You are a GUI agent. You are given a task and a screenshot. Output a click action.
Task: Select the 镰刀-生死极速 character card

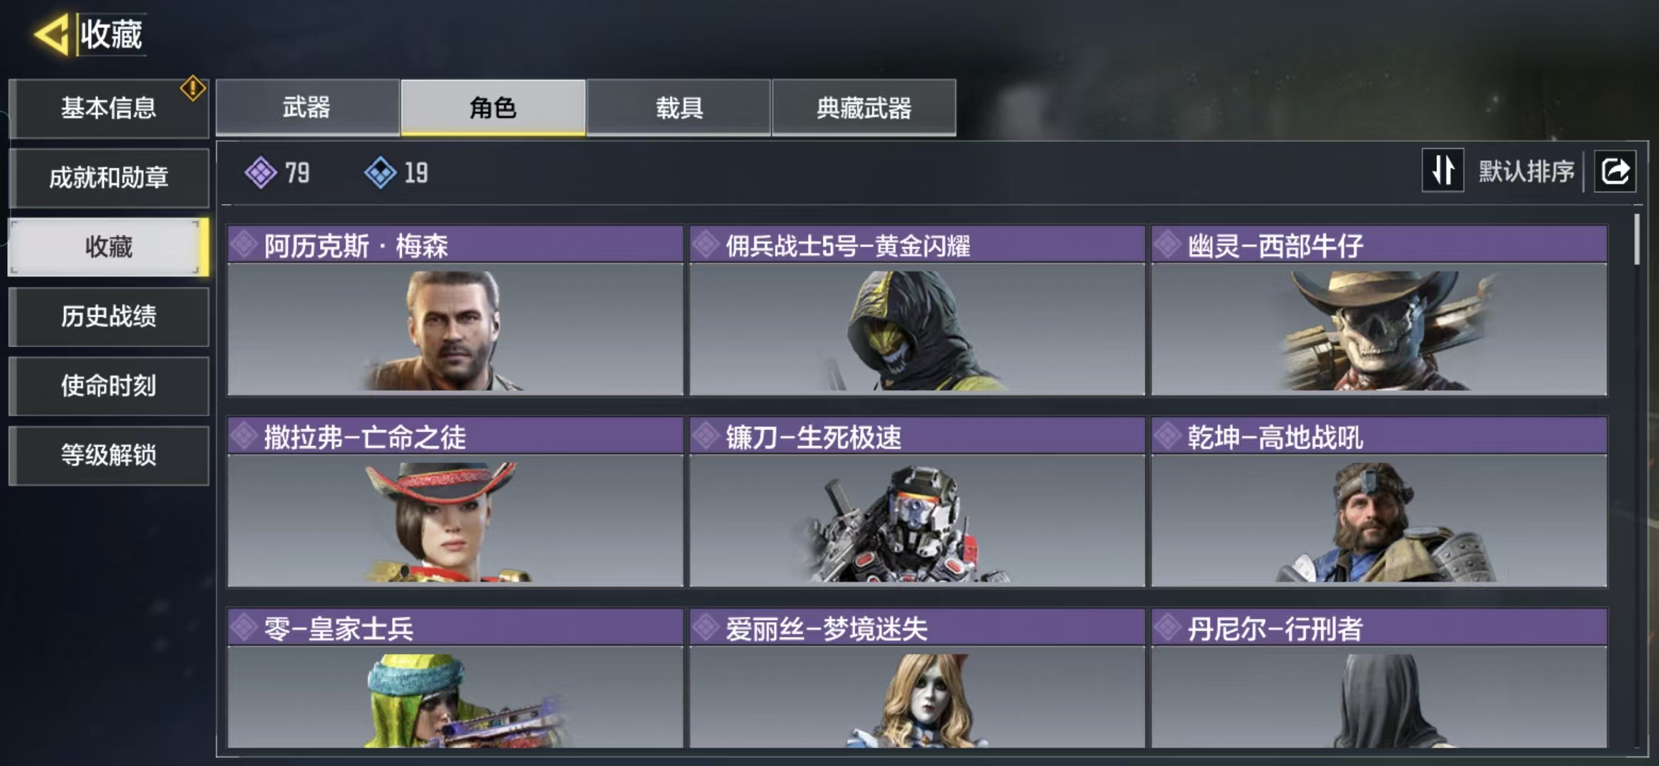[x=917, y=502]
